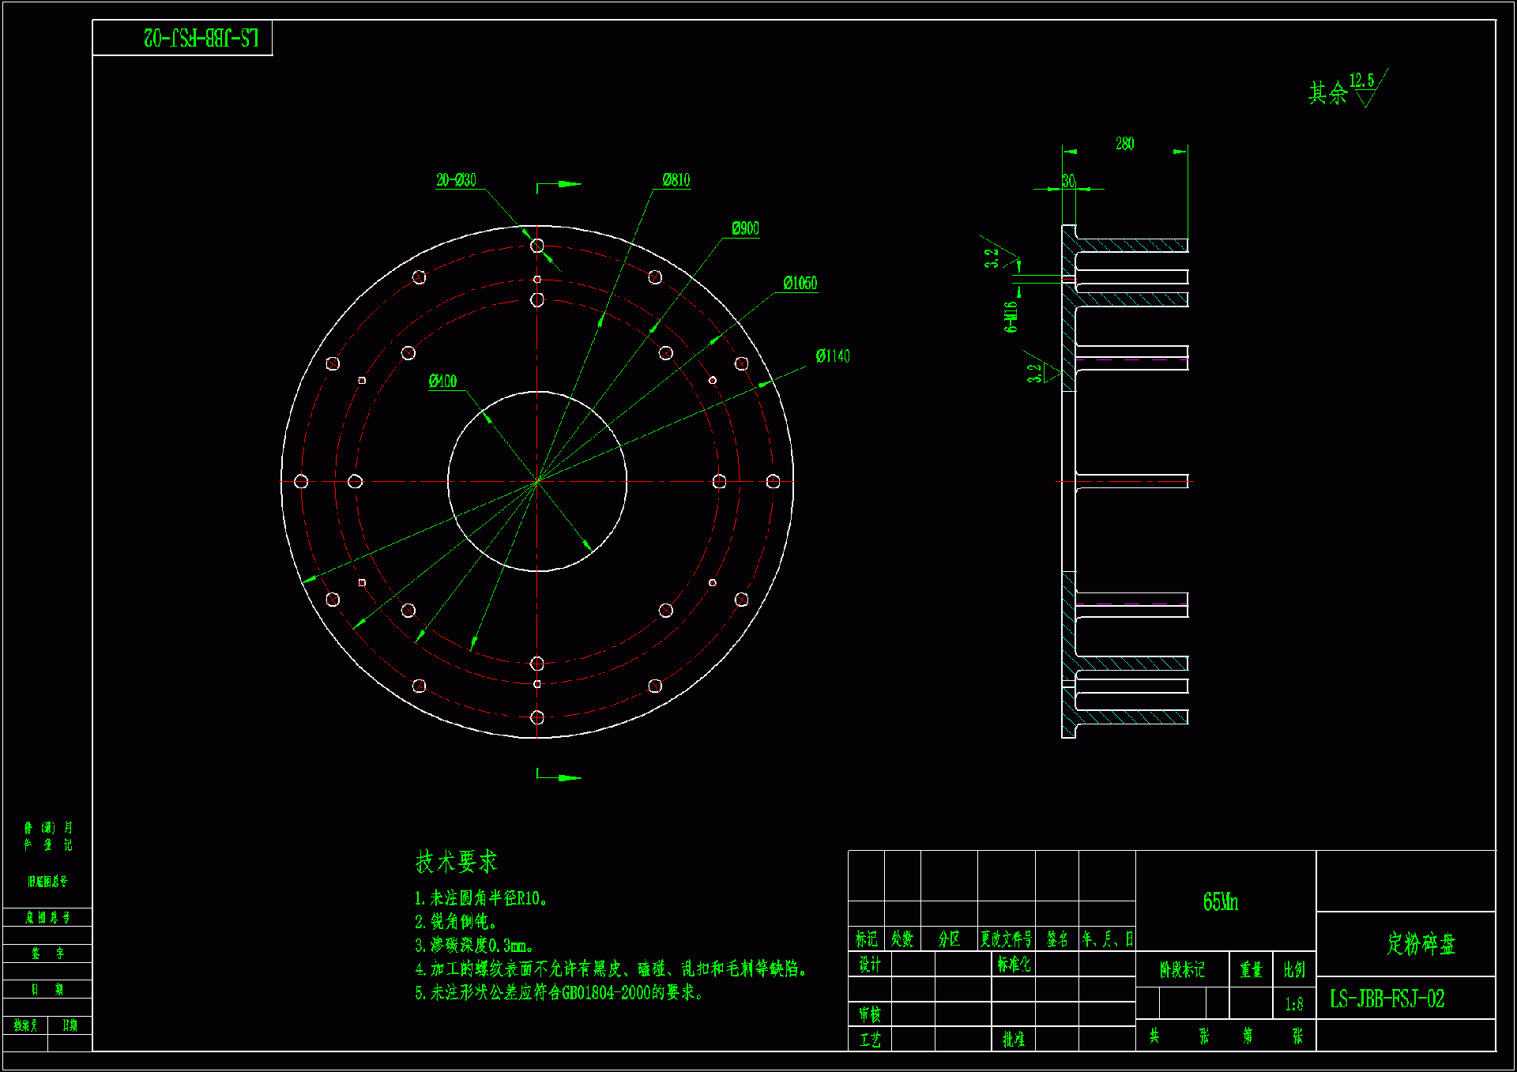
Task: Click LS-JBB-FSJ-02 in title block
Action: click(x=1387, y=999)
